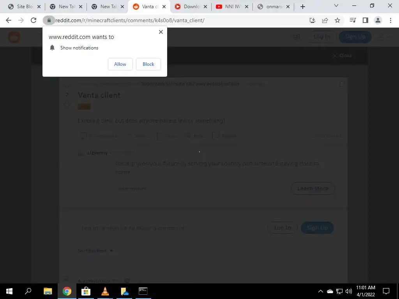Open Chrome three-dot menu
This screenshot has height=299, width=399.
(390, 20)
